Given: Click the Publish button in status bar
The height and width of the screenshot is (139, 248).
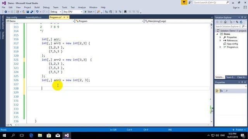Looking at the screenshot, I should pyautogui.click(x=239, y=130).
